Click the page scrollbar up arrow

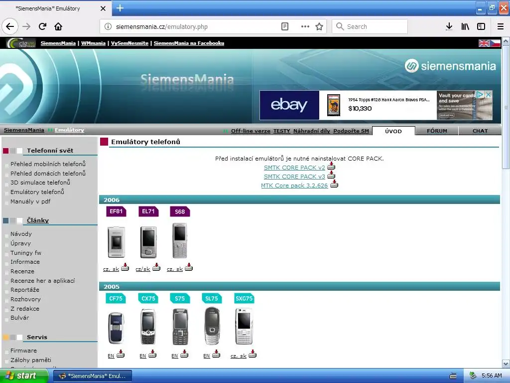[506, 41]
